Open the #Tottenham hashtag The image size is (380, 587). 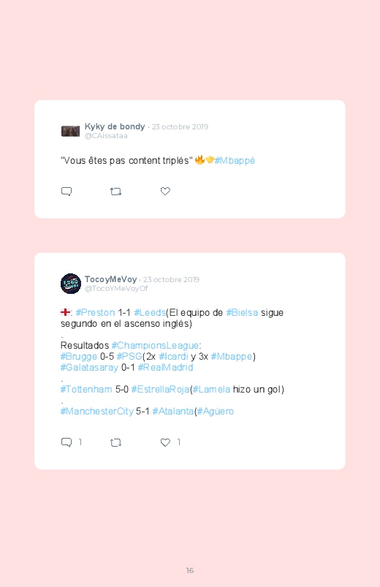click(x=86, y=390)
